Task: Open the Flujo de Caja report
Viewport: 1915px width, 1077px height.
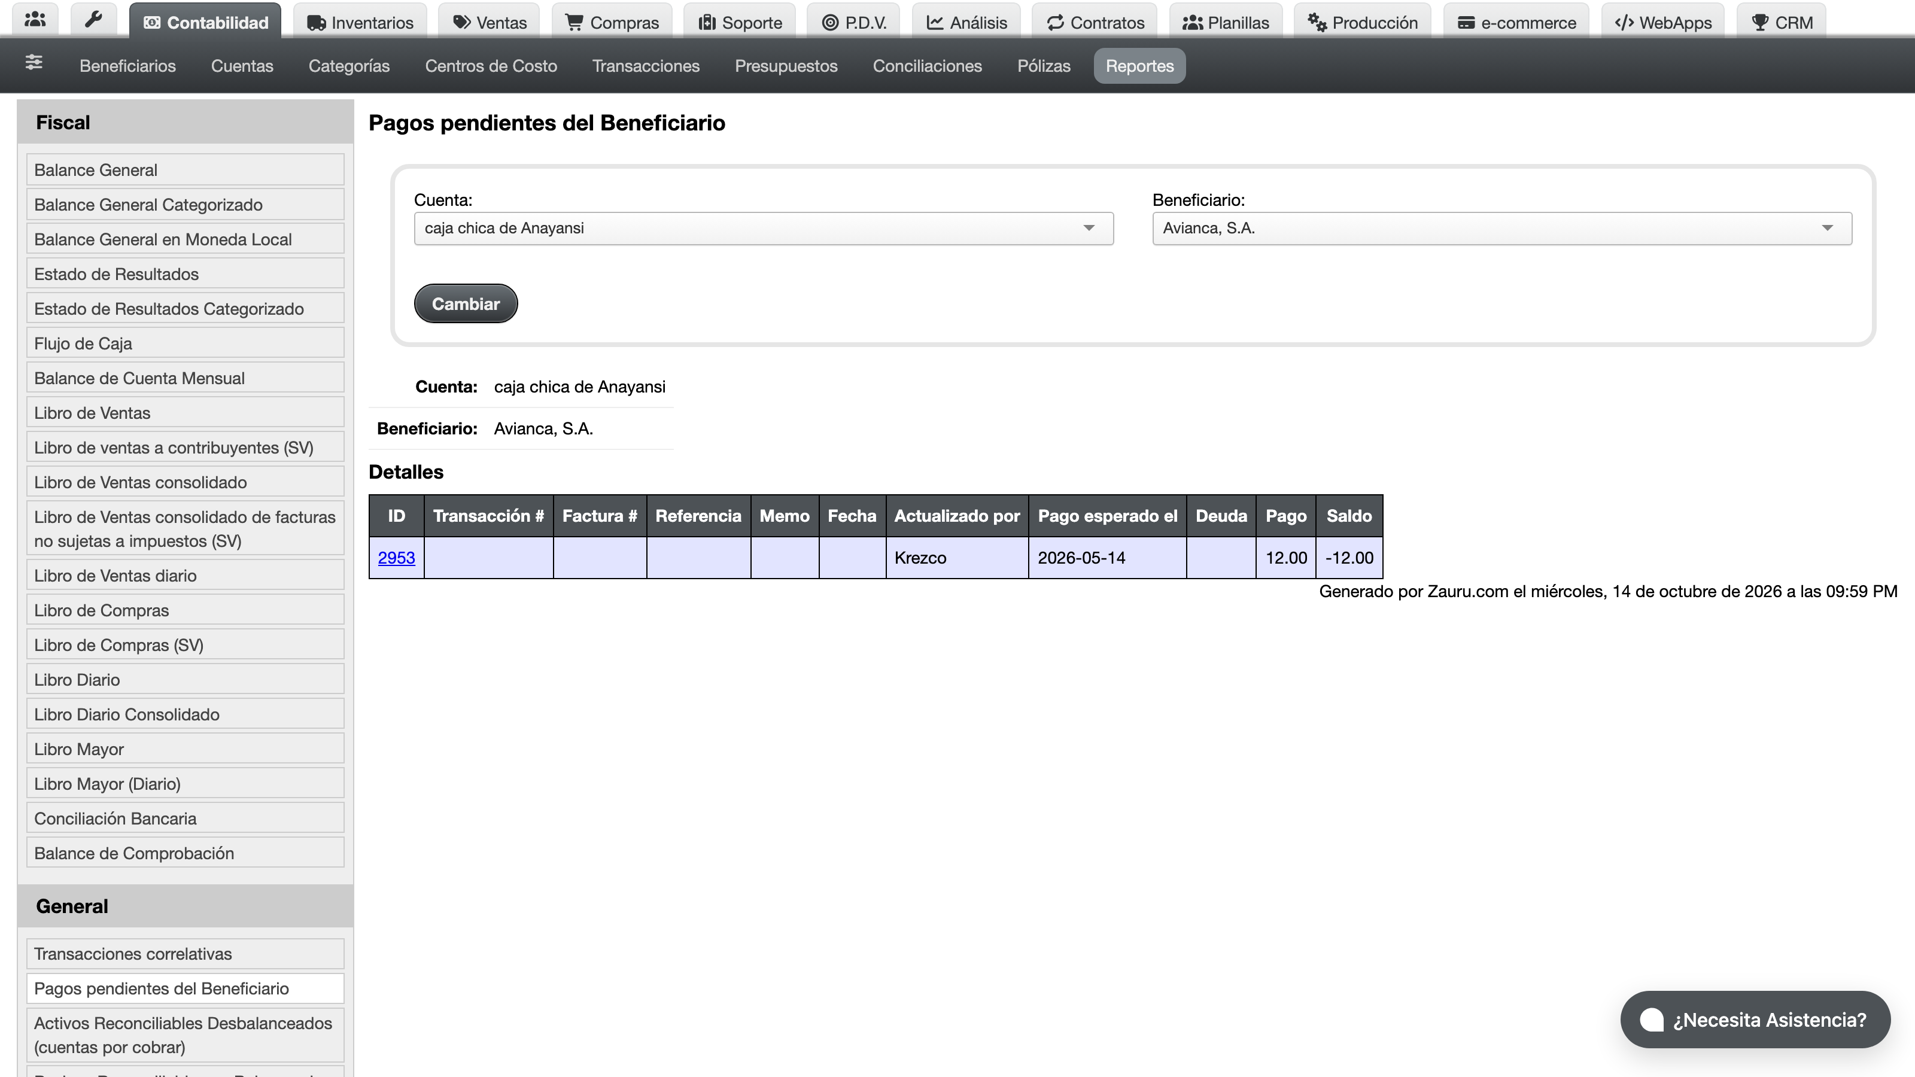Action: pyautogui.click(x=185, y=343)
